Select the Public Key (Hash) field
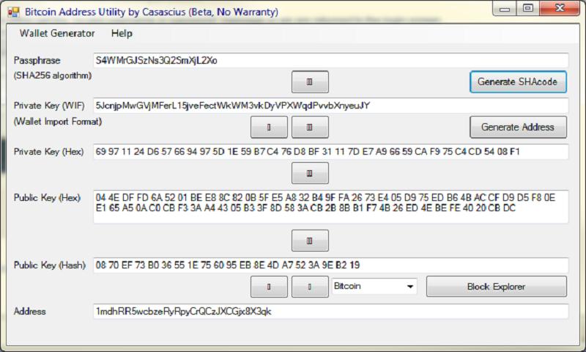 [331, 265]
